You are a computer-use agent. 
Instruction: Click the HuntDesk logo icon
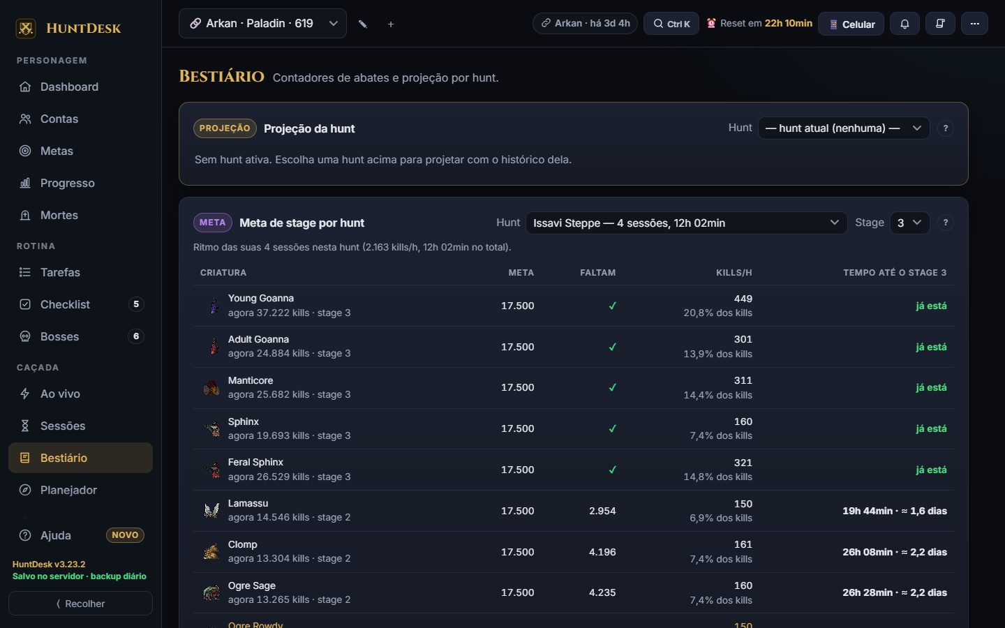pyautogui.click(x=26, y=29)
